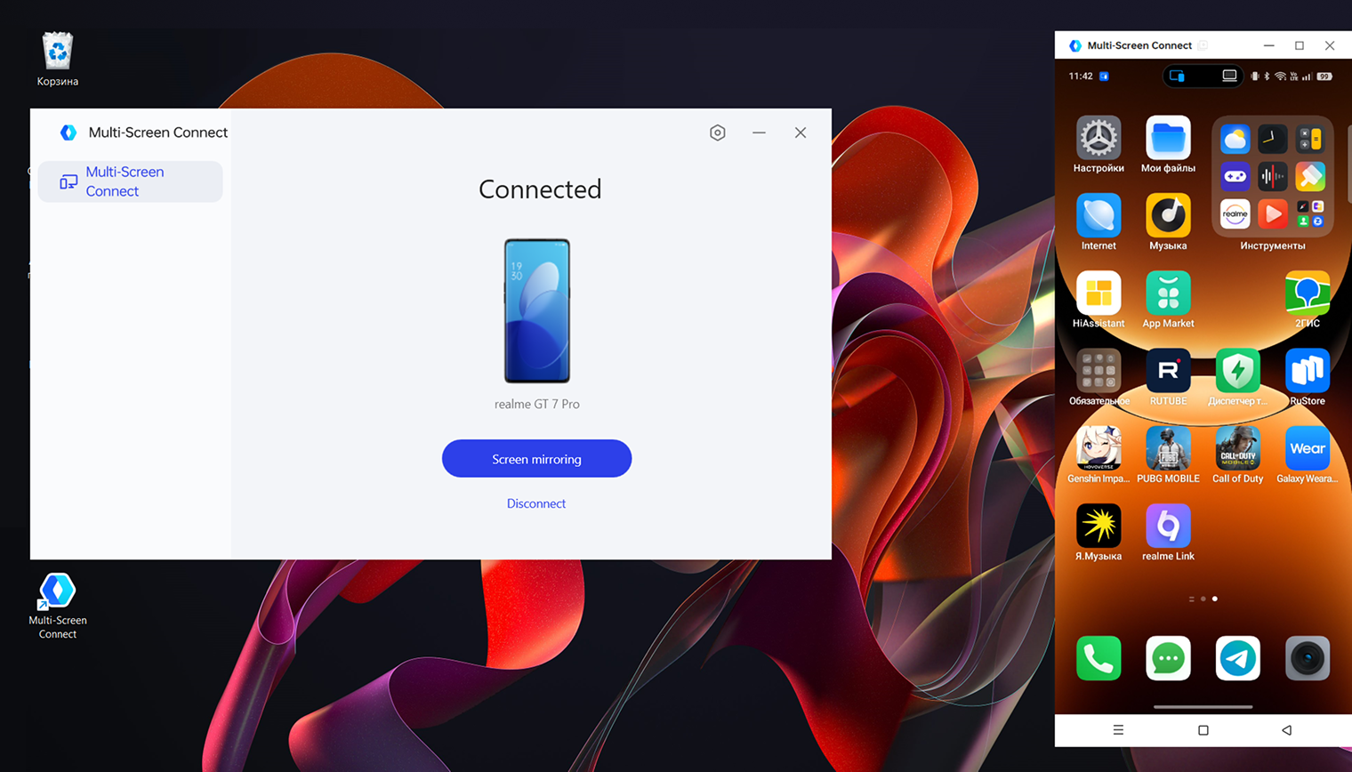The image size is (1352, 772).
Task: Open paintbrush theme app in Инструменты folder
Action: tap(1310, 176)
